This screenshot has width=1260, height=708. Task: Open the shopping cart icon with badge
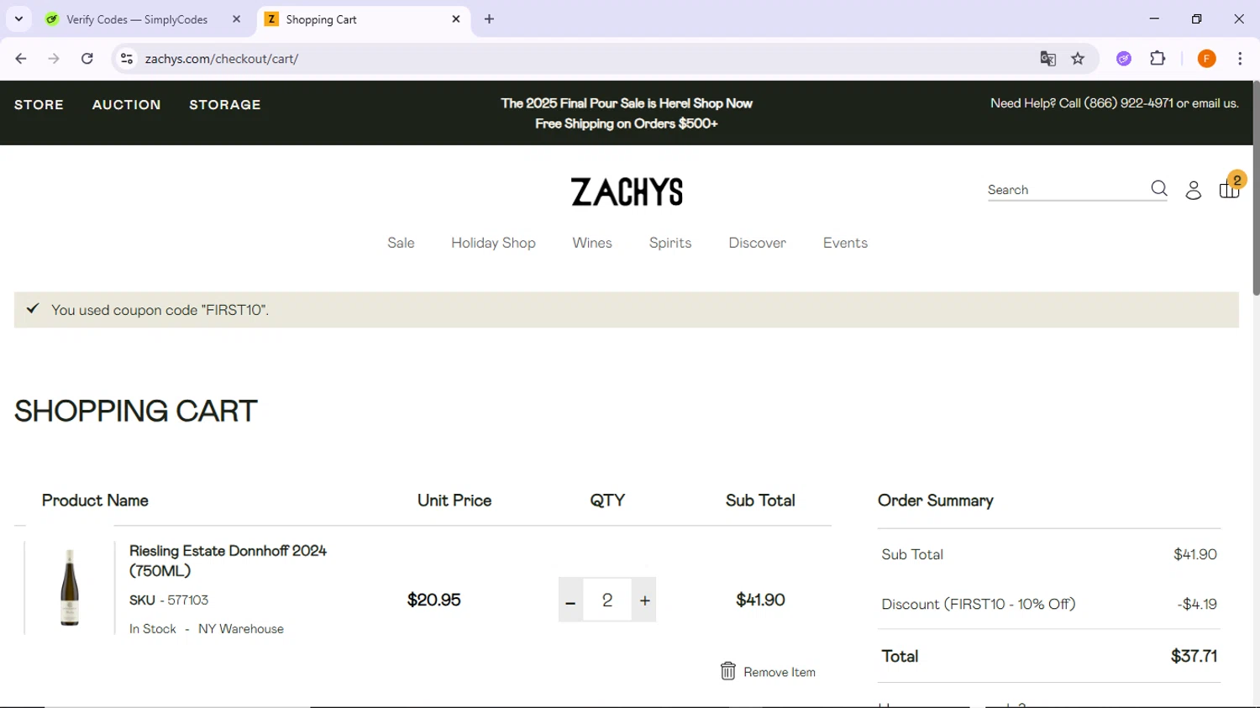coord(1231,186)
